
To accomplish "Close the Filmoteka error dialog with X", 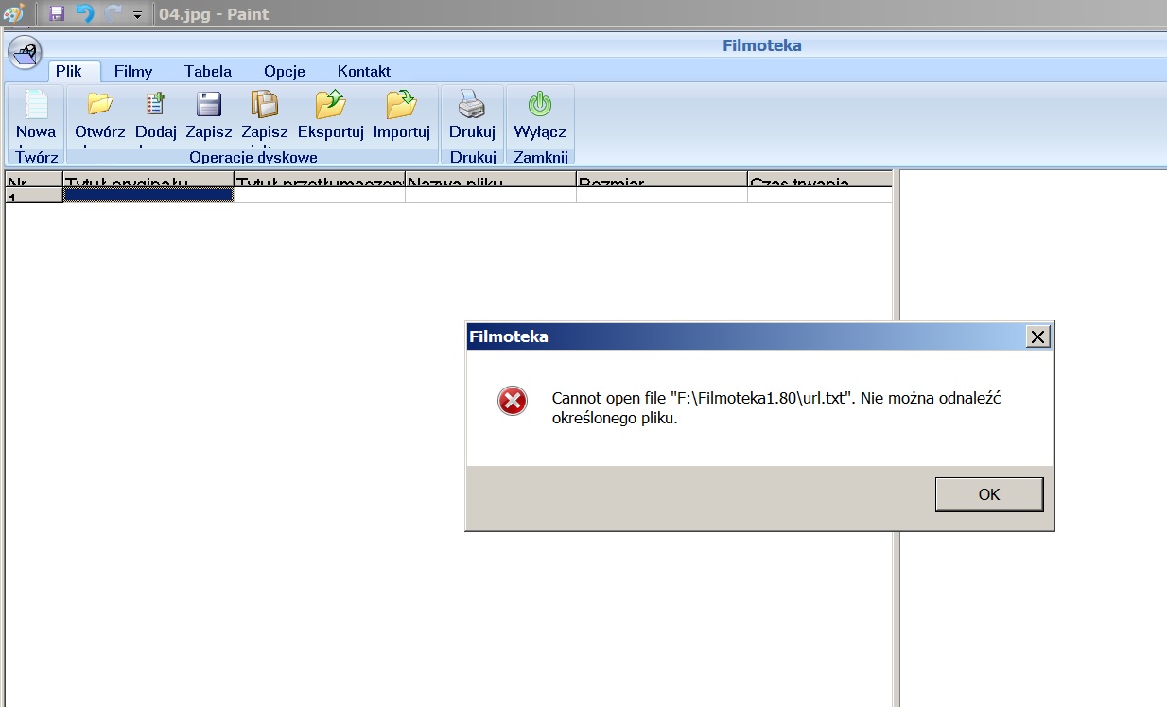I will (1037, 336).
